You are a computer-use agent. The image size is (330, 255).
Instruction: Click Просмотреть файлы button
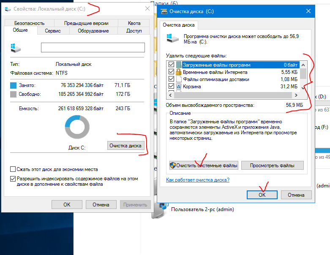[273, 165]
